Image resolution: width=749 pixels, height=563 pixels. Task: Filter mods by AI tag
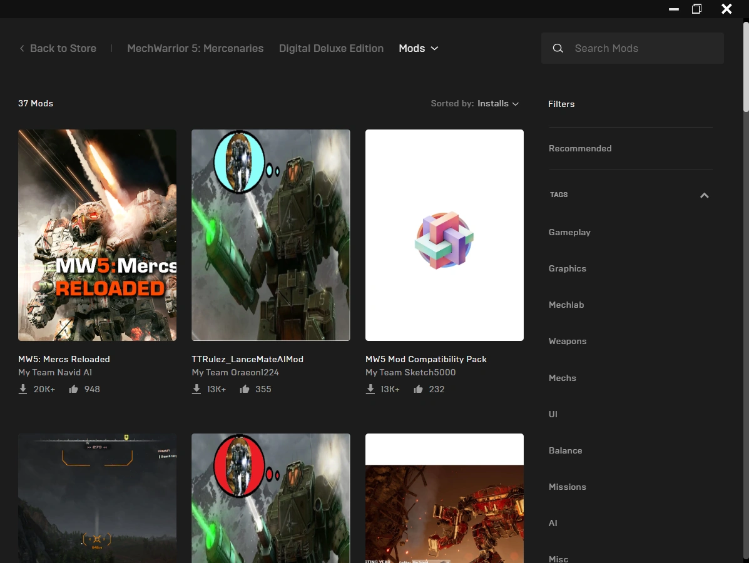tap(553, 523)
